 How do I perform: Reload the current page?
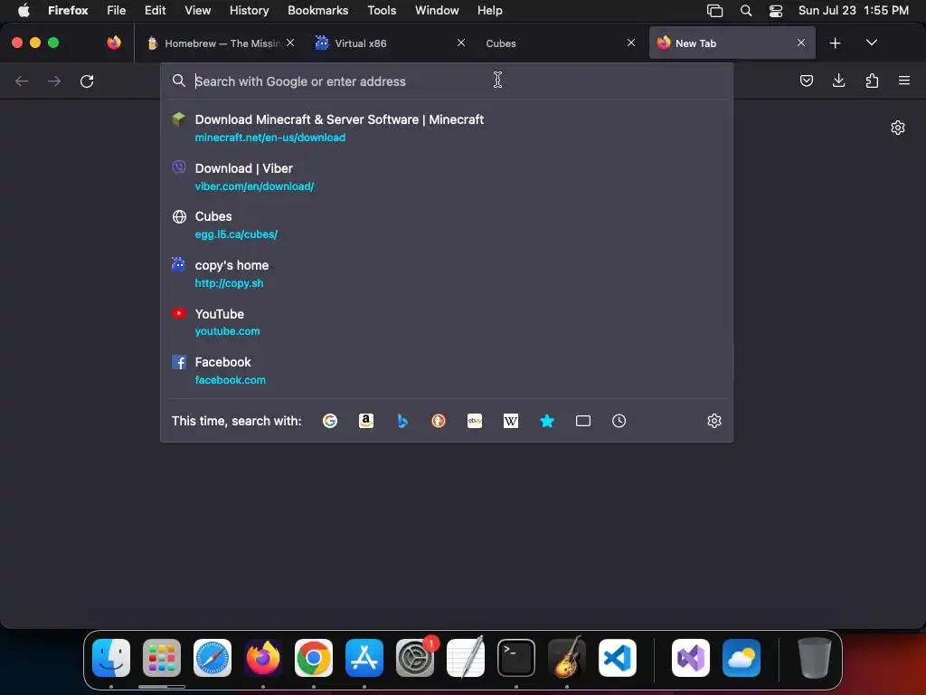[87, 81]
